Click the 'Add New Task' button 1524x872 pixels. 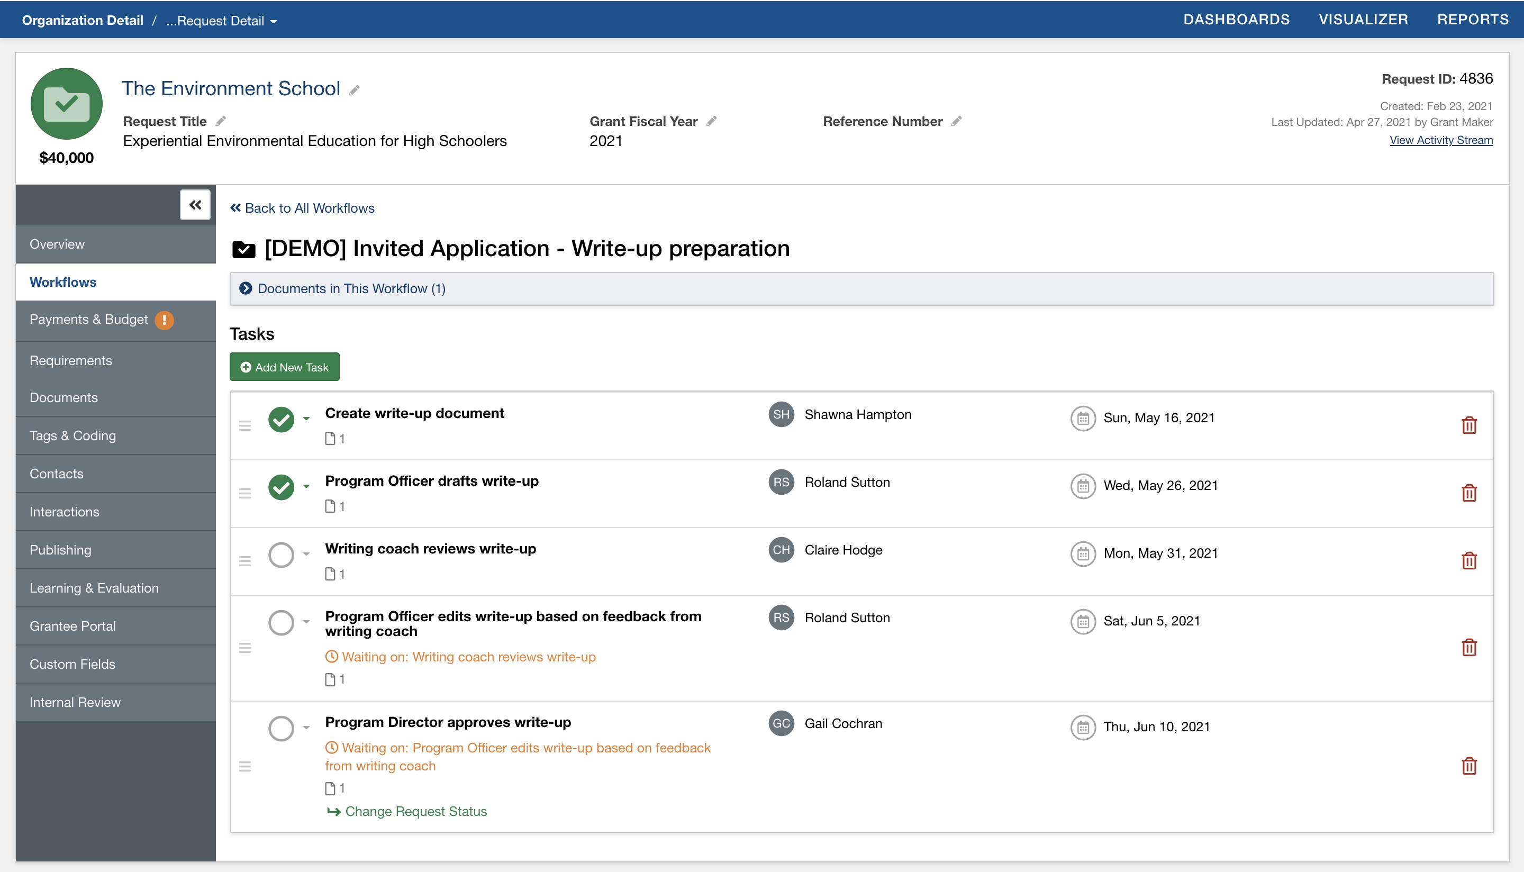284,366
